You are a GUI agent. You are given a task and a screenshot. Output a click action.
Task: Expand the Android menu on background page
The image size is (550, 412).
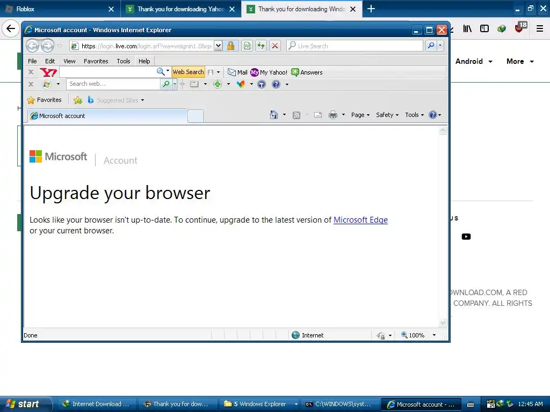474,61
